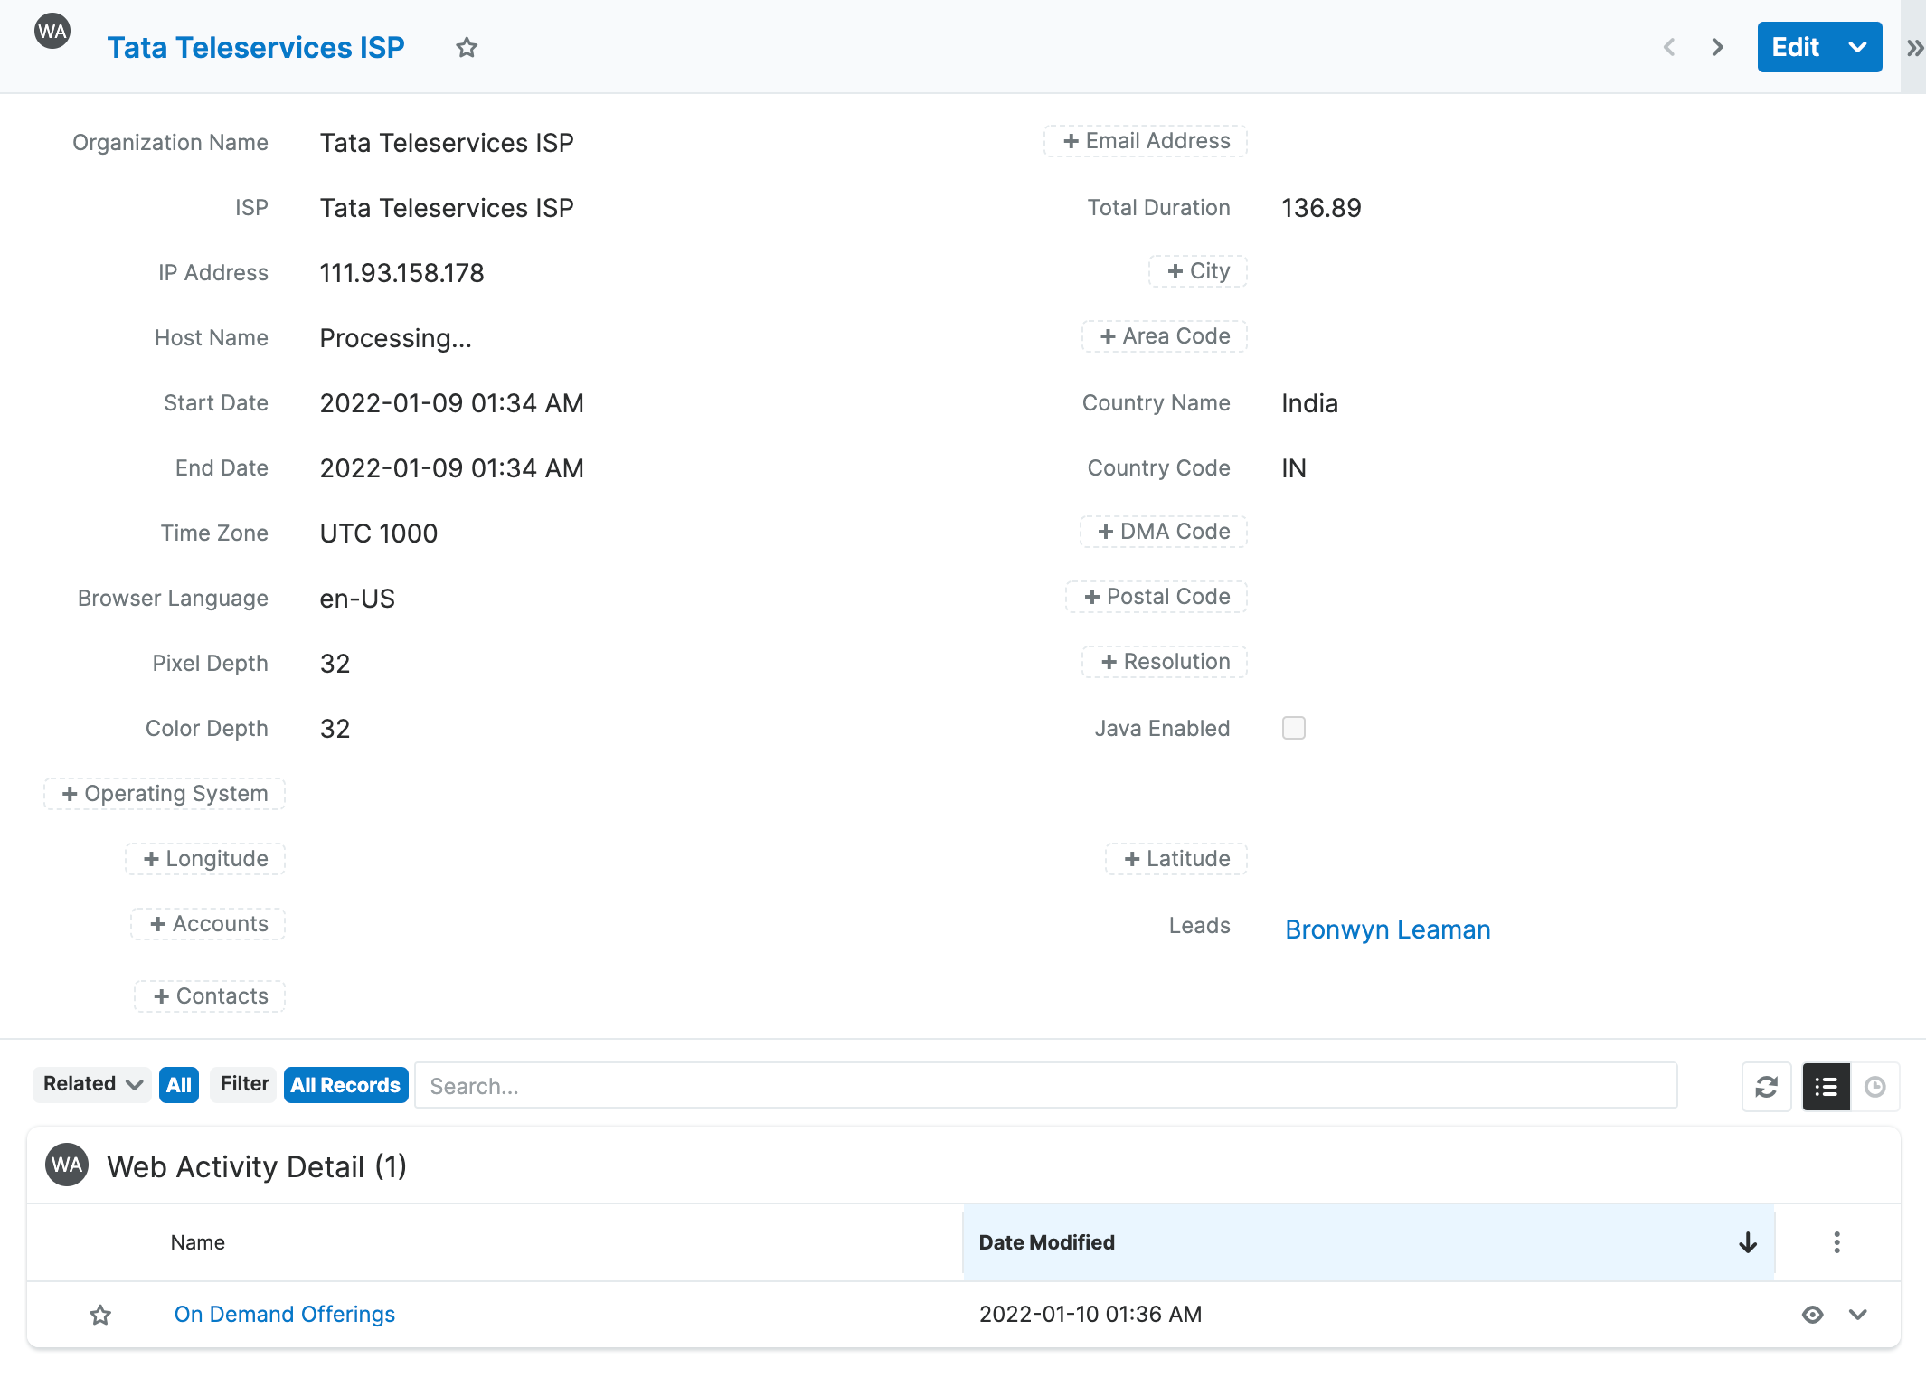Open the Edit button dropdown arrow
The height and width of the screenshot is (1387, 1926).
click(1857, 47)
